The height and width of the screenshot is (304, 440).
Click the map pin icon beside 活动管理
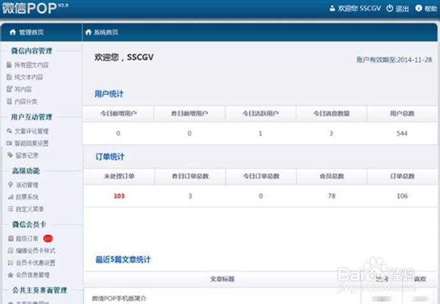click(10, 184)
